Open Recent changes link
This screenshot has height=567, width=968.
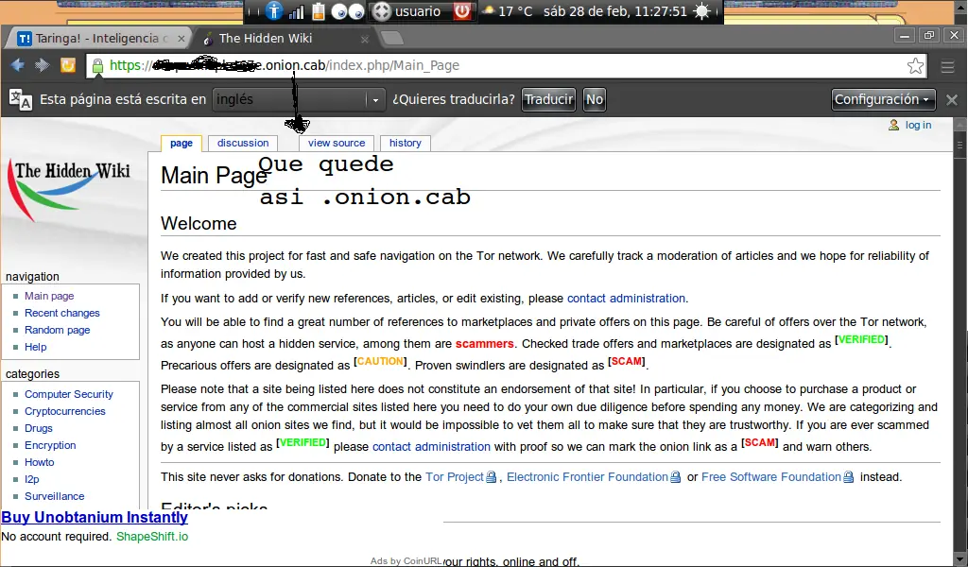61,313
